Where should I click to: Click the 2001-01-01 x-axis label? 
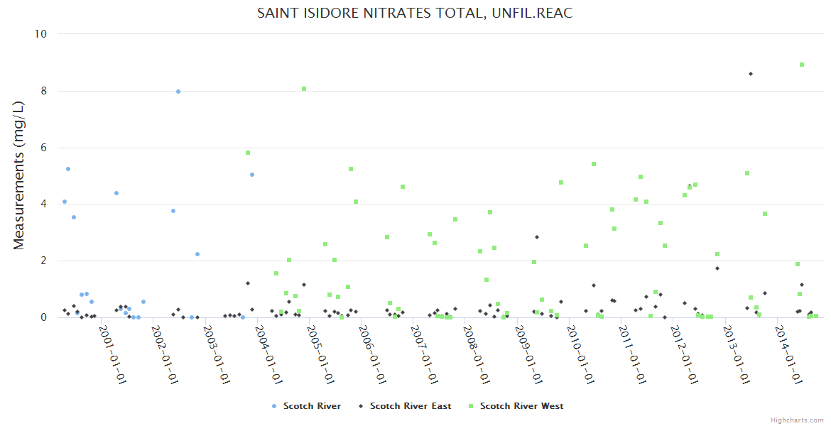pyautogui.click(x=112, y=354)
